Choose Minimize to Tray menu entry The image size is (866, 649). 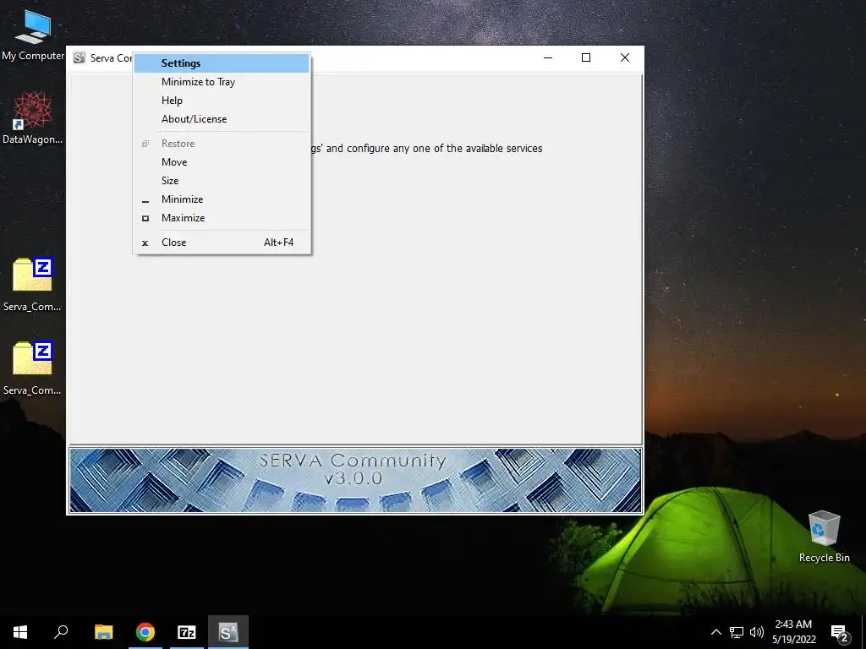point(222,82)
